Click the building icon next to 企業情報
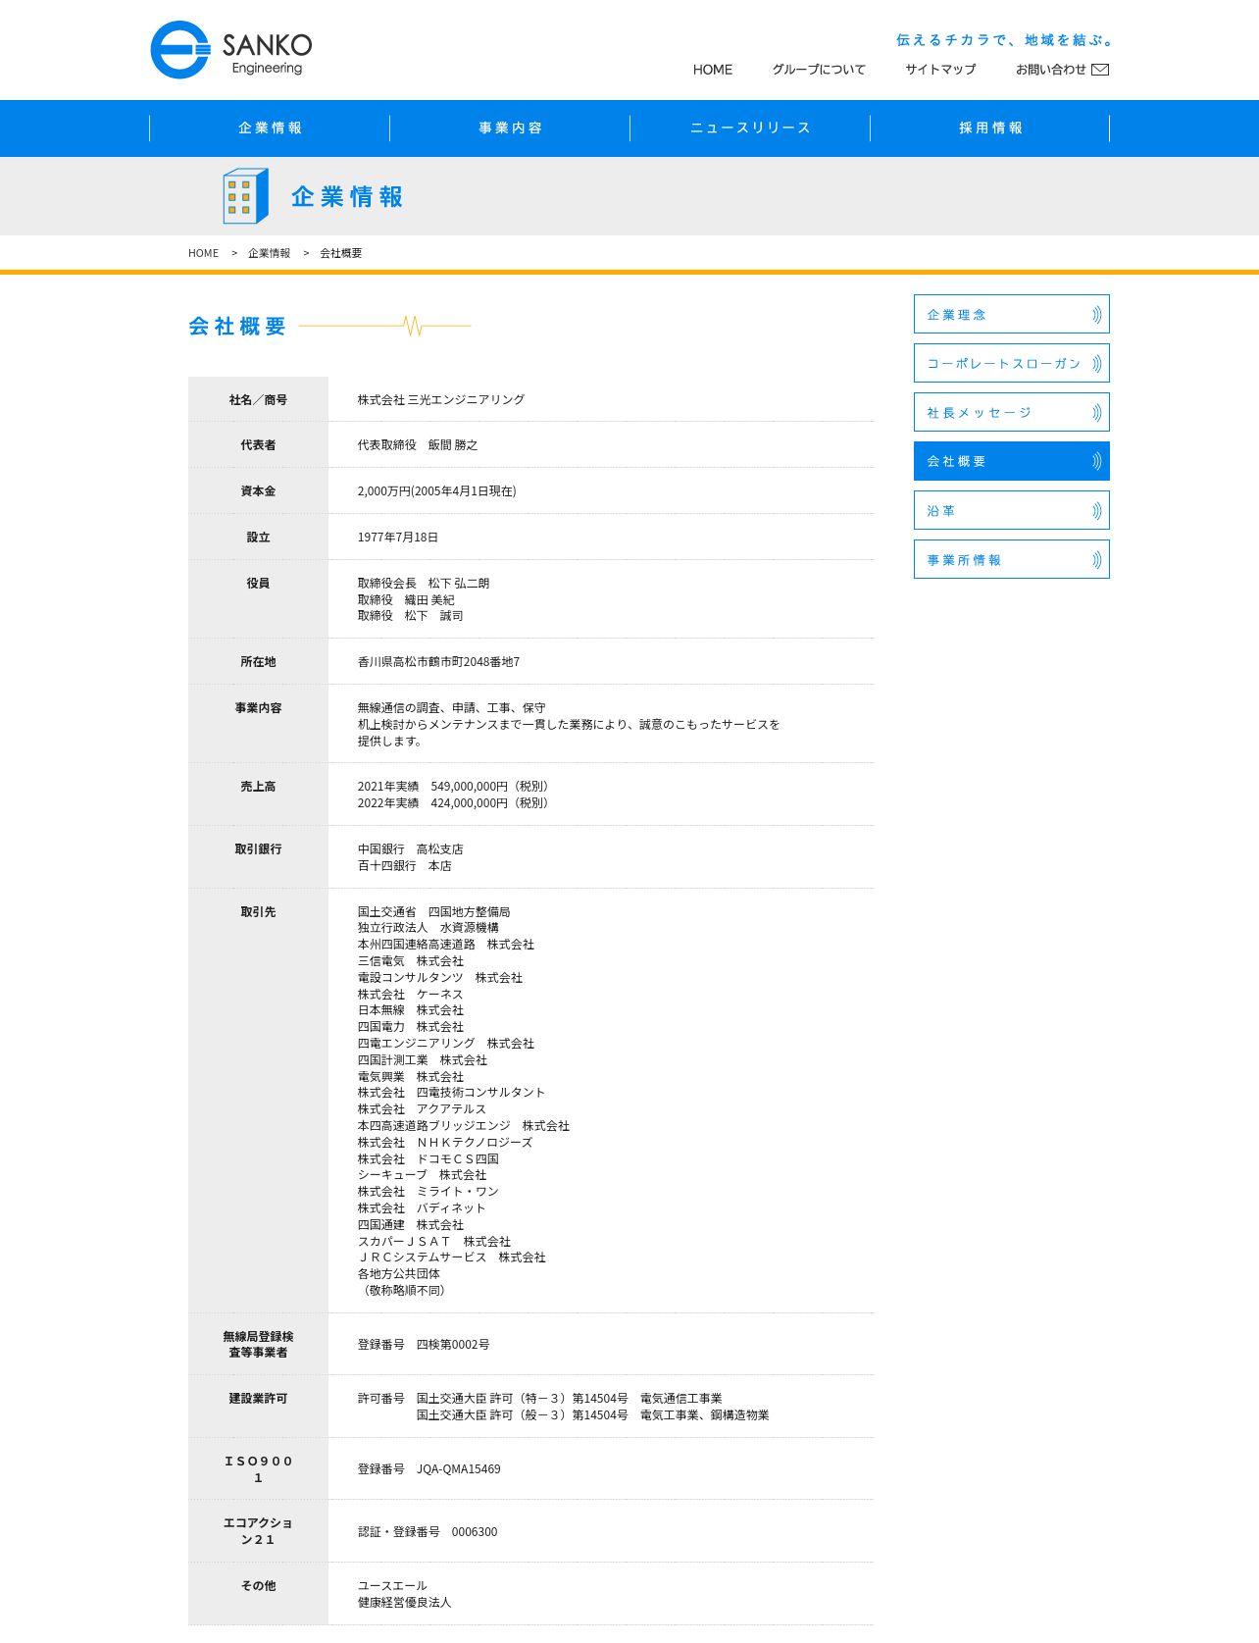This screenshot has width=1259, height=1643. point(245,196)
